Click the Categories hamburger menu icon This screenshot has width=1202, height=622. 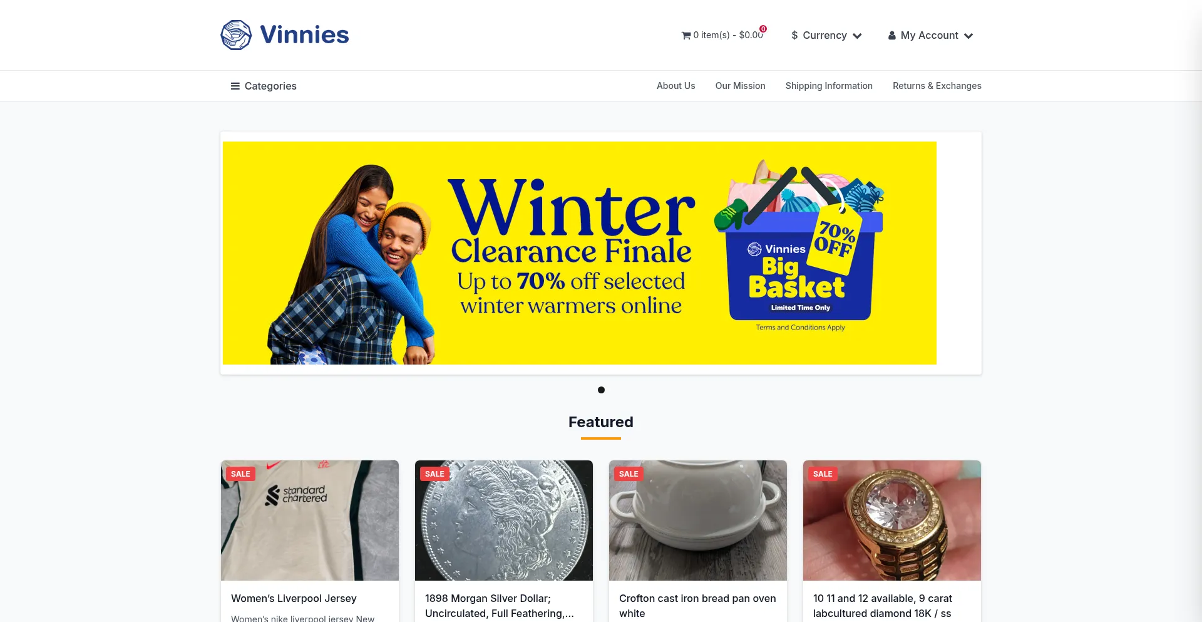[x=235, y=86]
